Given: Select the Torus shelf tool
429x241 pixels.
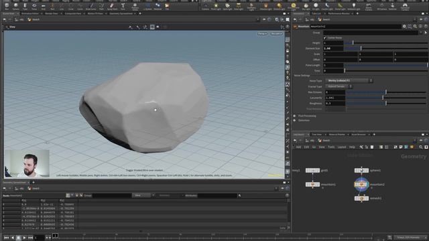Looking at the screenshot, I should click(34, 6).
